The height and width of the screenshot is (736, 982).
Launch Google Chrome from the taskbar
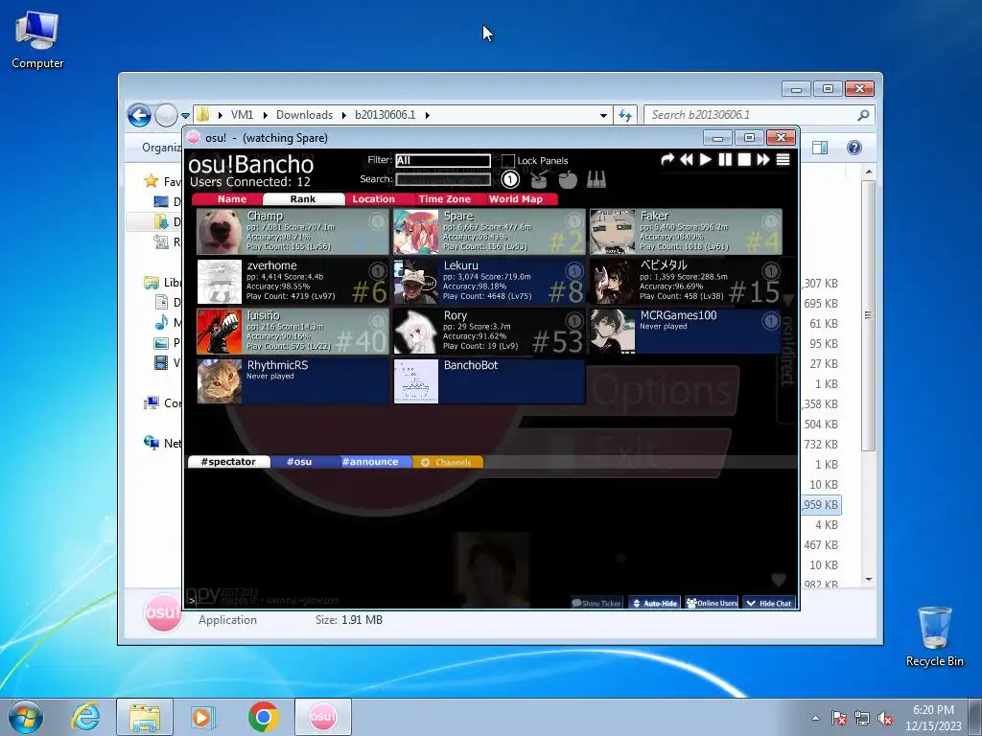pyautogui.click(x=263, y=717)
